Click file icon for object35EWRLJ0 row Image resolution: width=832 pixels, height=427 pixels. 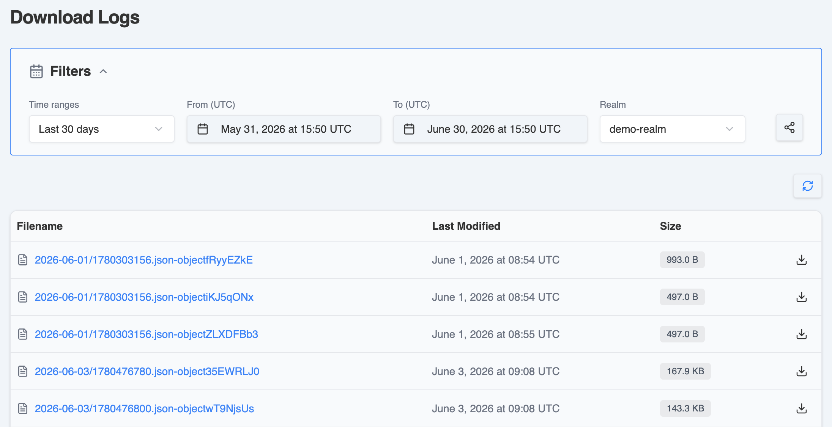point(23,371)
